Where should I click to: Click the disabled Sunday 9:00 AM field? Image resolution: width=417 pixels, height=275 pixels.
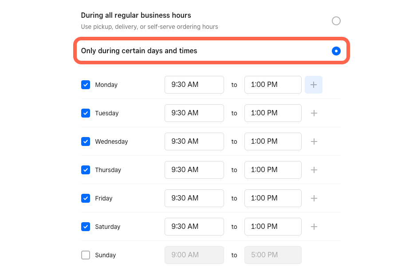(x=194, y=255)
